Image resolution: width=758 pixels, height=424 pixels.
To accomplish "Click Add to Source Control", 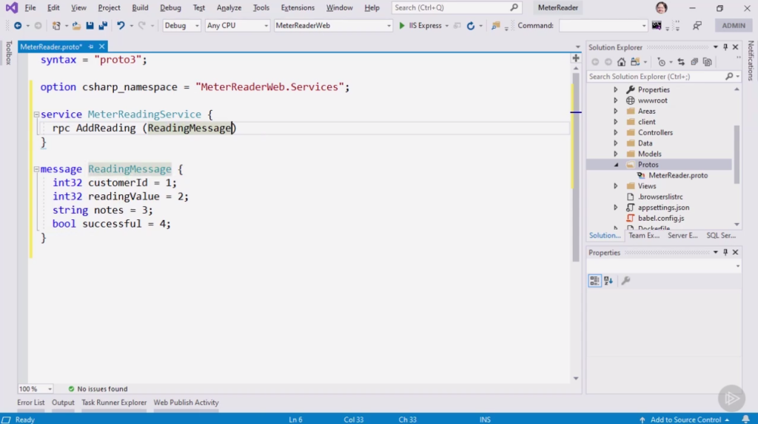I will tap(685, 420).
